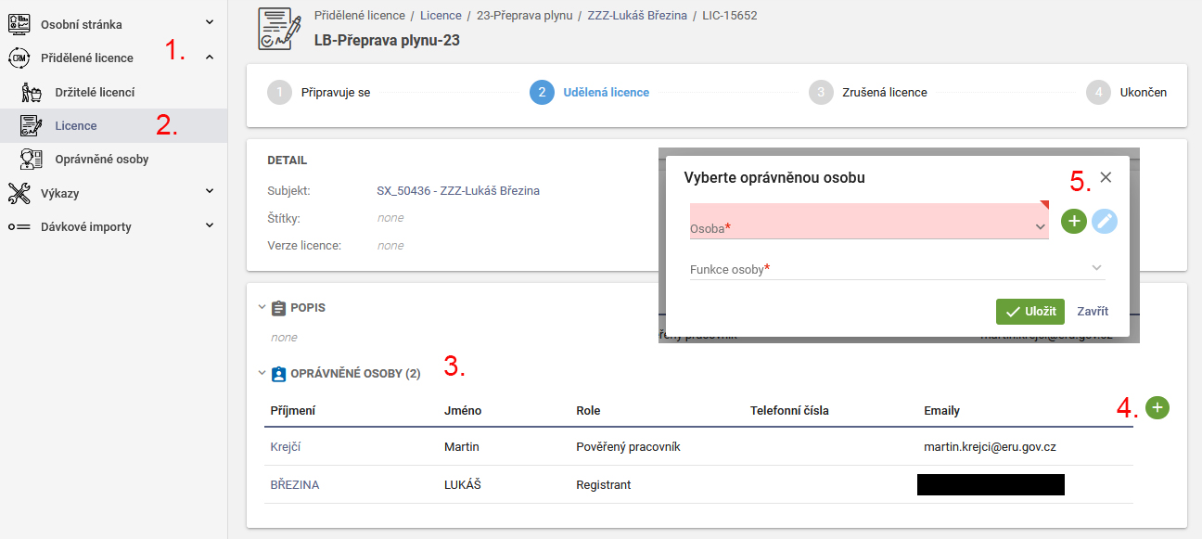This screenshot has width=1202, height=539.
Task: Open the Osoba dropdown field
Action: tap(869, 222)
